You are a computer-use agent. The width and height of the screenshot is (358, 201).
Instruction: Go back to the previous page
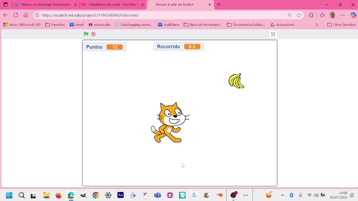(x=6, y=15)
